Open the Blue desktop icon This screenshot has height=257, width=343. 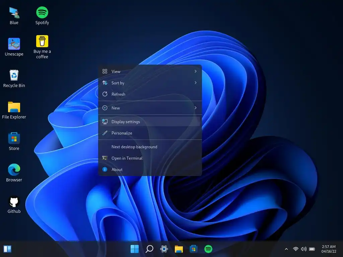[x=14, y=16]
